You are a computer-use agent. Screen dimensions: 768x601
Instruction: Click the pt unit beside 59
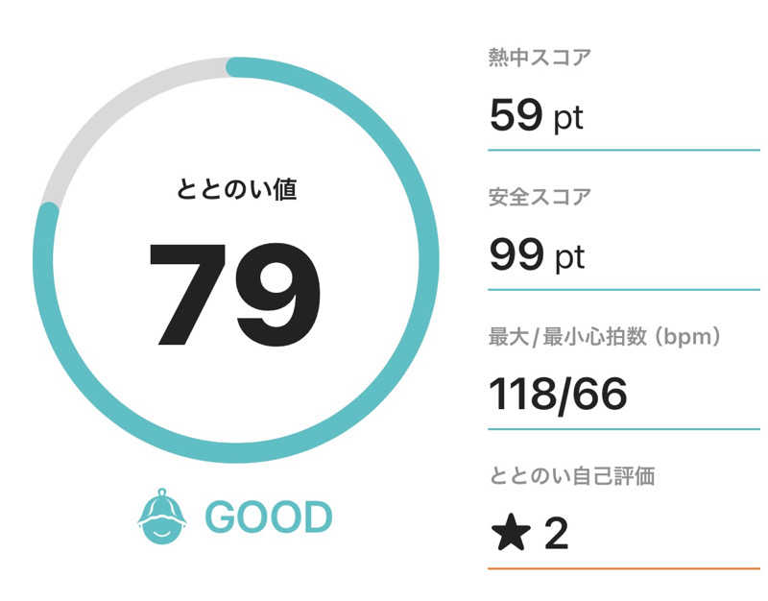click(567, 119)
